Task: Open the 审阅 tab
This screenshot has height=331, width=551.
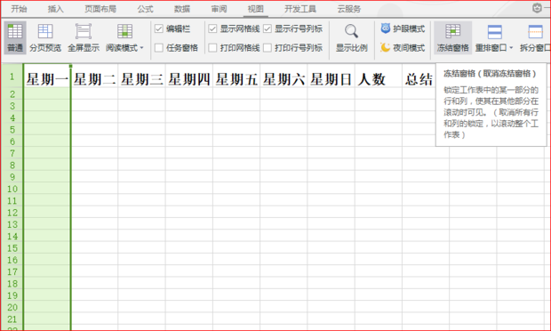Action: pyautogui.click(x=219, y=9)
